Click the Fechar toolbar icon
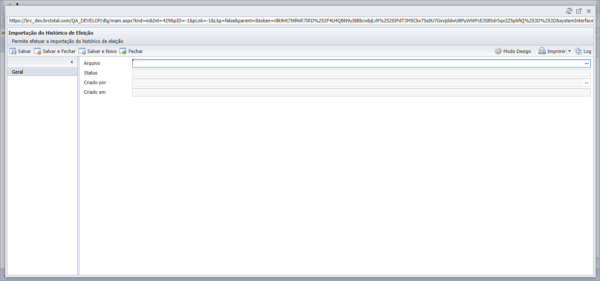 pyautogui.click(x=123, y=51)
